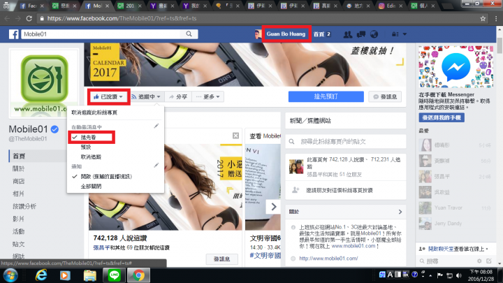Open Windows Explorer folder icon on taskbar
Image resolution: width=503 pixels, height=283 pixels.
pos(90,275)
